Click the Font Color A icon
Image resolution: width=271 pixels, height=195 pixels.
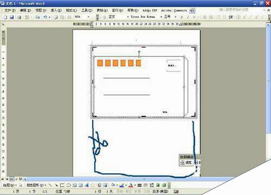[x=131, y=185]
